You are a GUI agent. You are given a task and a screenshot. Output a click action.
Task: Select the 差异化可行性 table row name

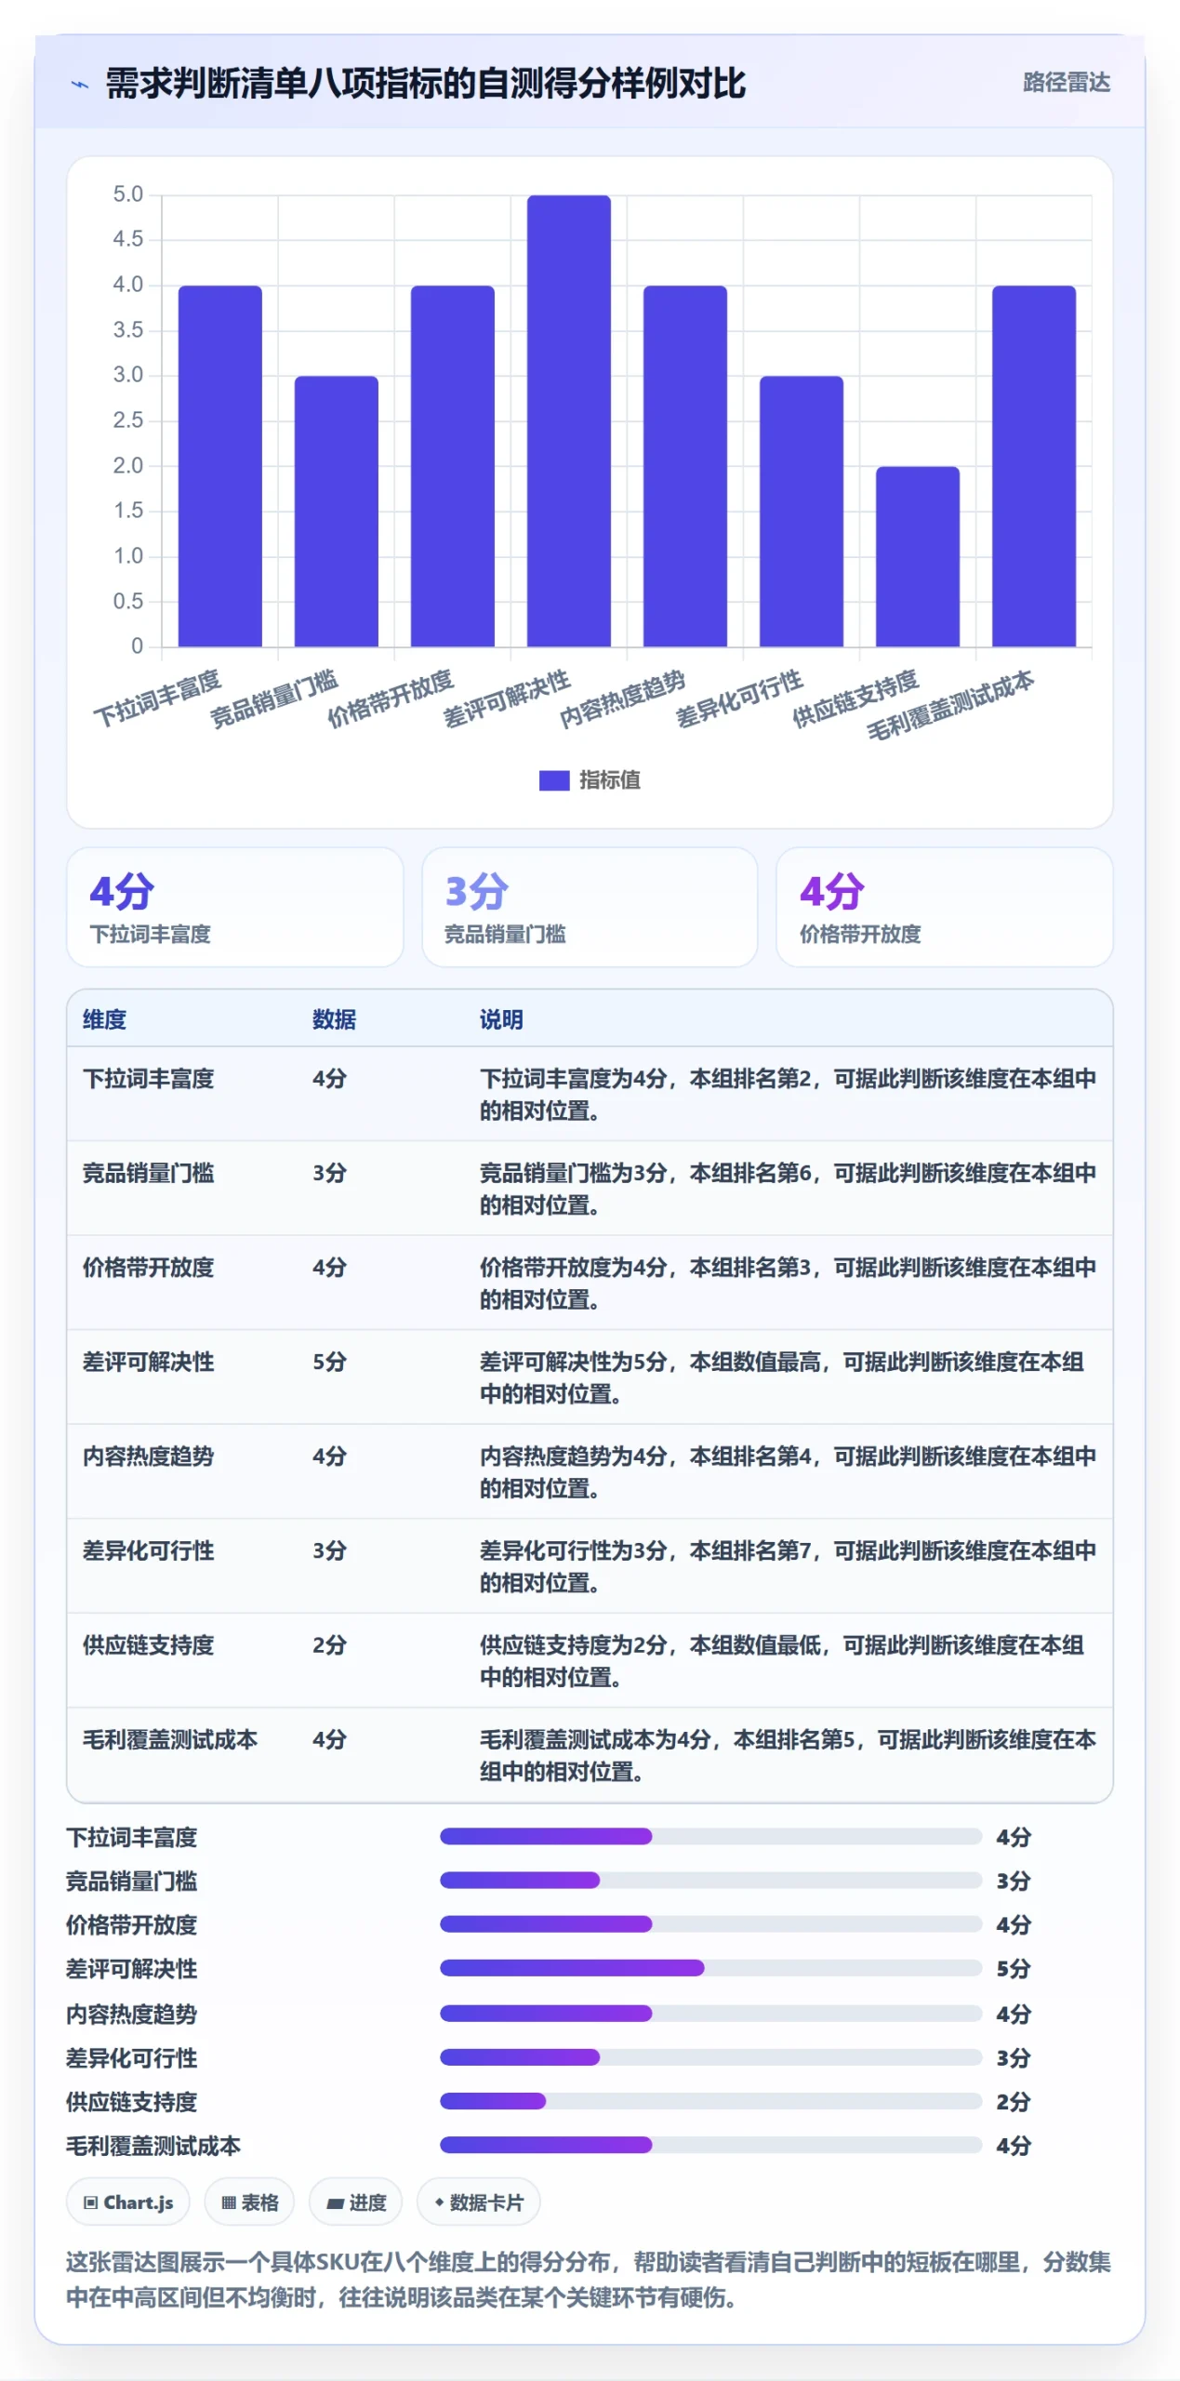coord(148,1550)
